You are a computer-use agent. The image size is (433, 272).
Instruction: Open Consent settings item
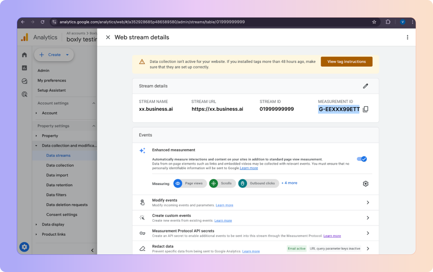[x=62, y=215]
